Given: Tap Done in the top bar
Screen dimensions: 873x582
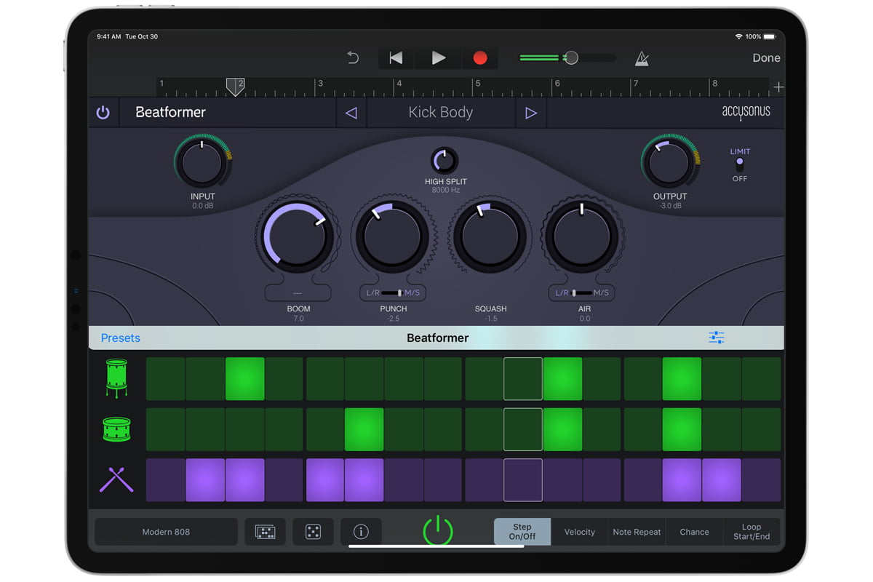Looking at the screenshot, I should [x=766, y=58].
